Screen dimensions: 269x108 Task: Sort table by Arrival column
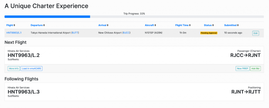[x=103, y=25]
